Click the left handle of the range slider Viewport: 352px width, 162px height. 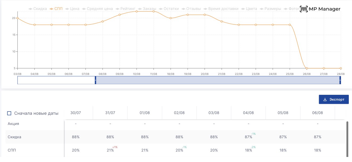tap(95, 80)
